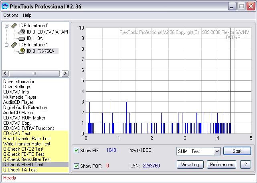Open the Options menu

click(x=11, y=15)
